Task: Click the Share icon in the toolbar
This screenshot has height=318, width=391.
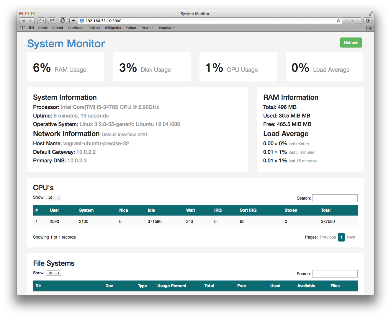Action: tap(52, 21)
